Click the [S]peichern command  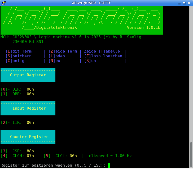(19, 56)
